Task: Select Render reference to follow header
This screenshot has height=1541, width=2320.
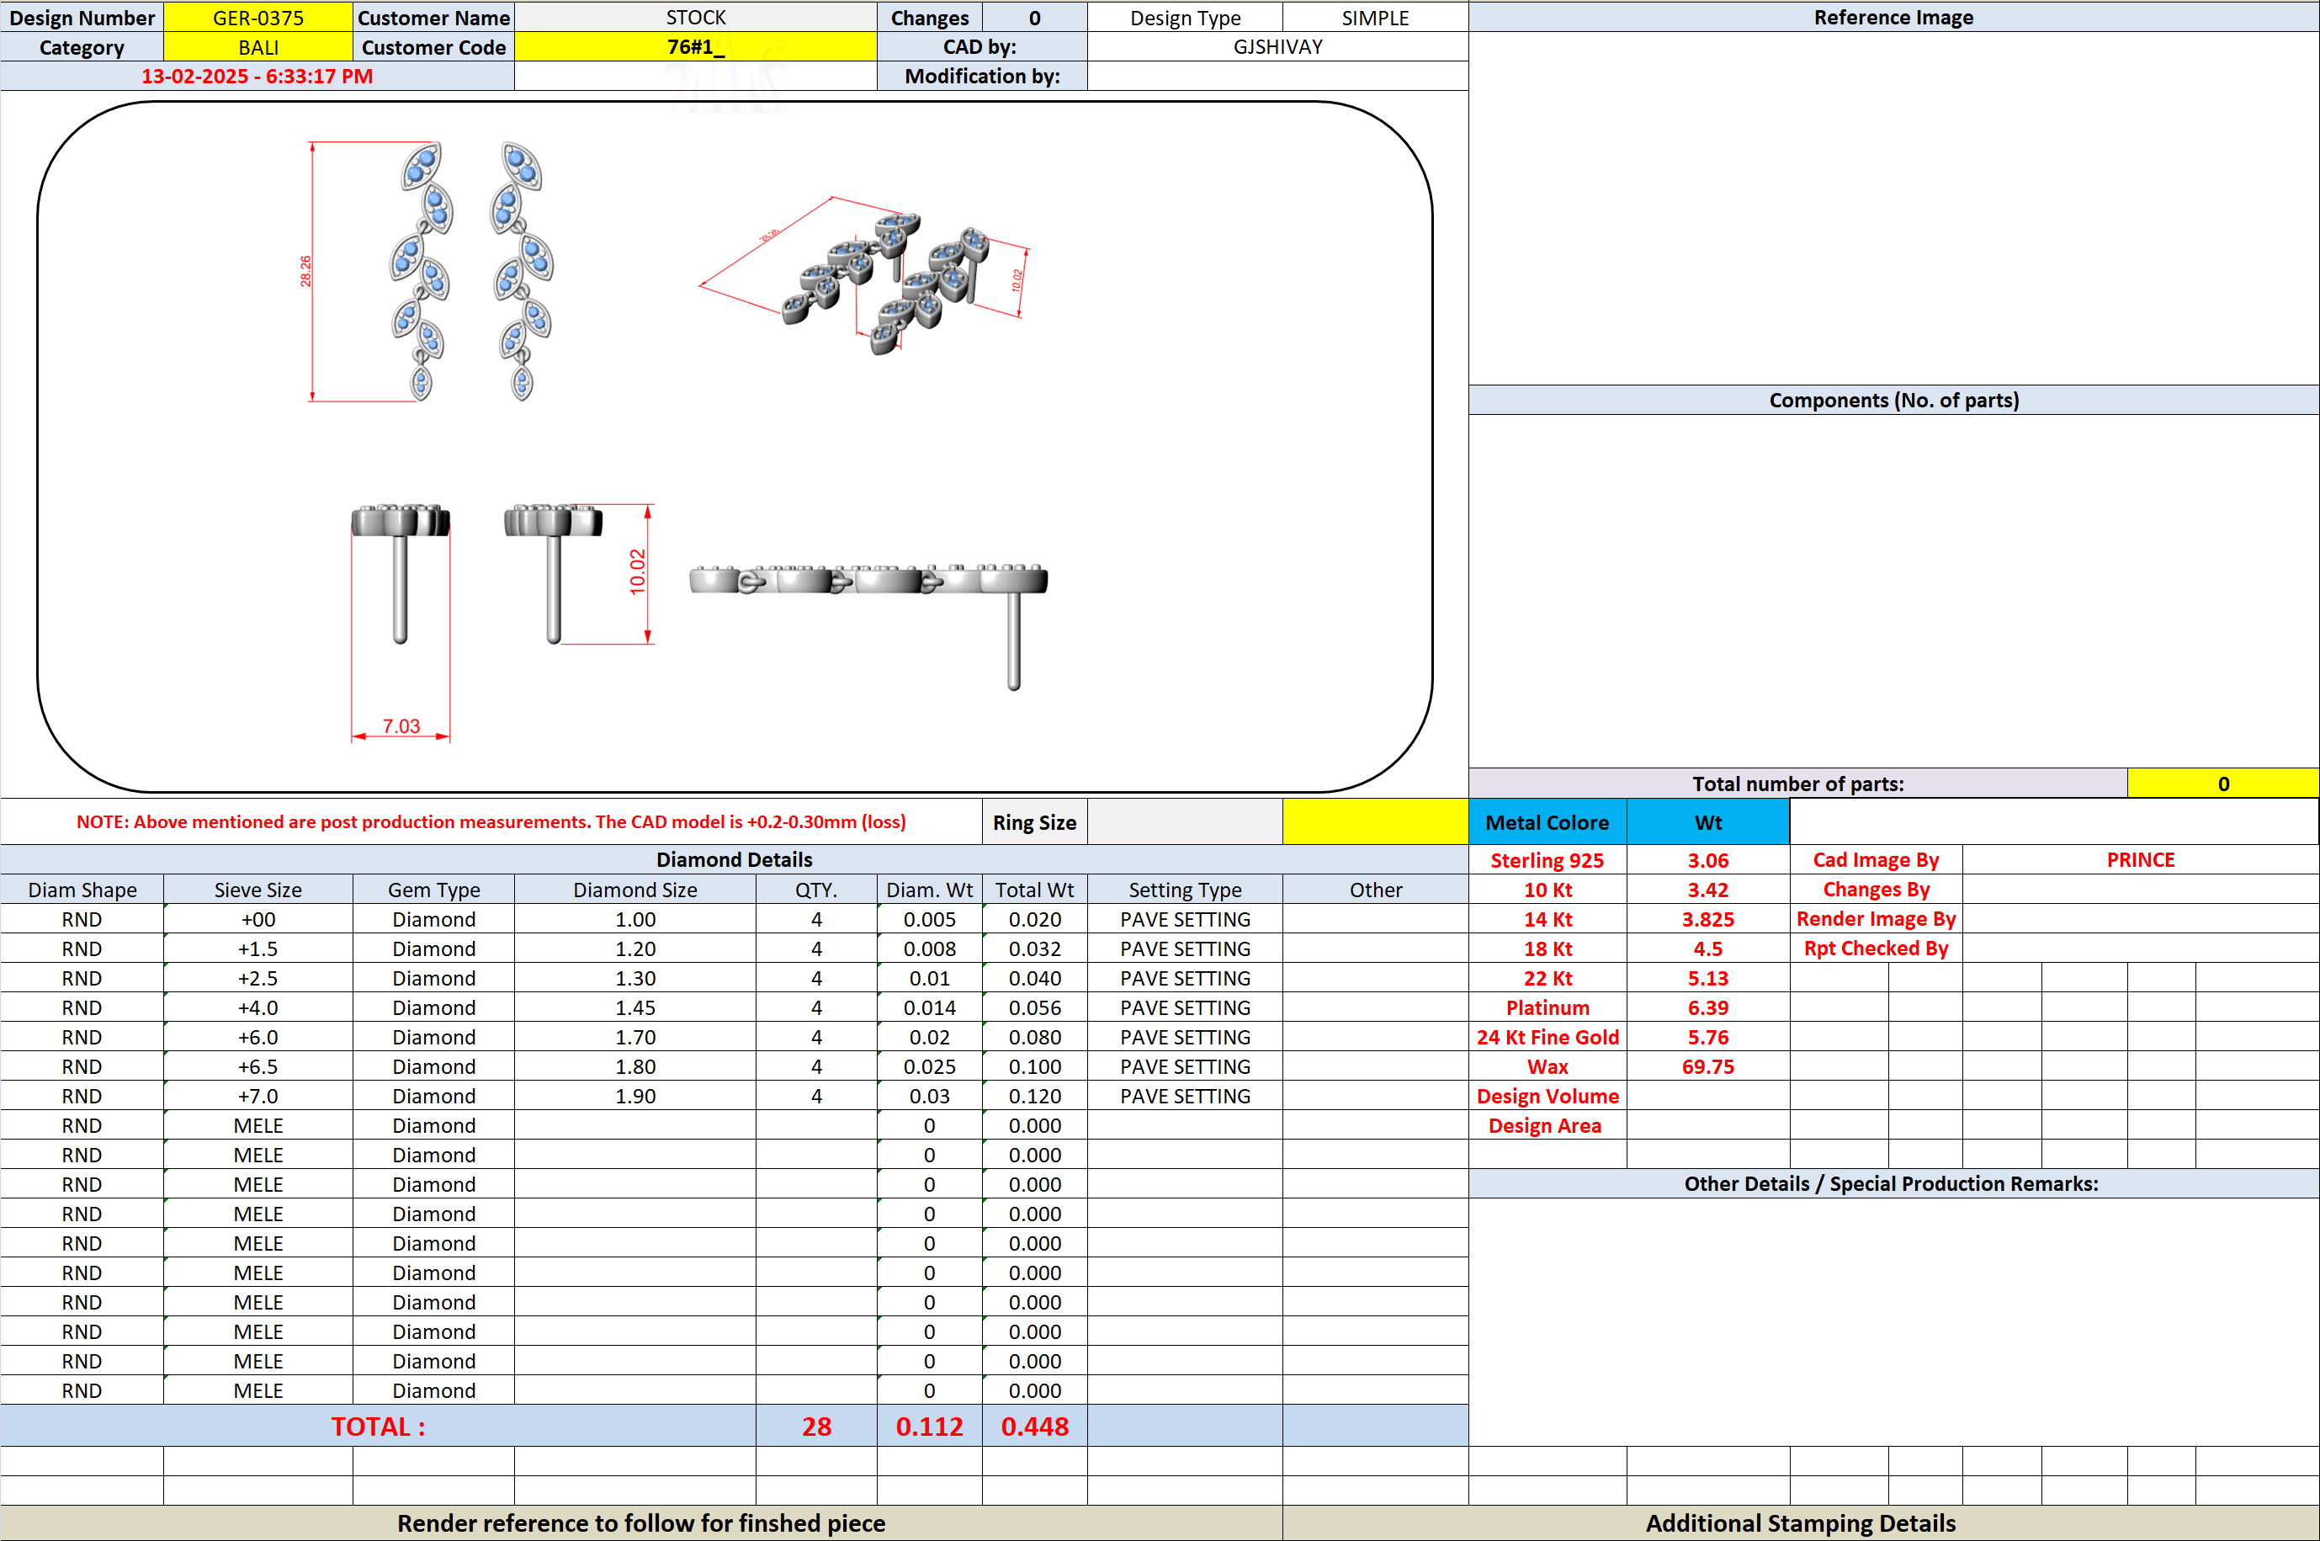Action: (x=640, y=1522)
